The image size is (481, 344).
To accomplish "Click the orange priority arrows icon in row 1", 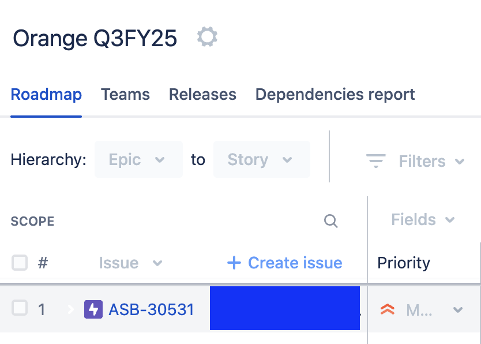I will (x=388, y=309).
